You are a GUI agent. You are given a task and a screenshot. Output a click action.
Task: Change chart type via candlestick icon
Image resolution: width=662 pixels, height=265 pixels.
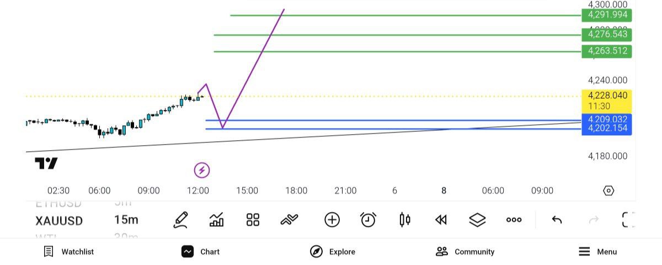coord(404,220)
